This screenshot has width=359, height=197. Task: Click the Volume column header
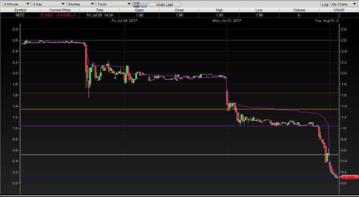click(x=299, y=10)
